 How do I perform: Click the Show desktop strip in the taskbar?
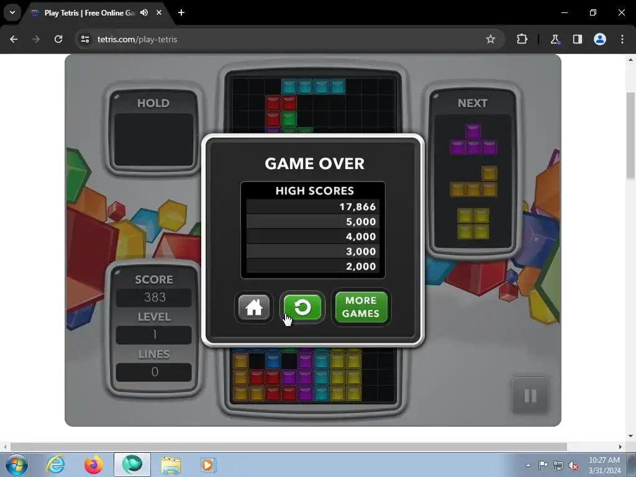click(x=632, y=465)
